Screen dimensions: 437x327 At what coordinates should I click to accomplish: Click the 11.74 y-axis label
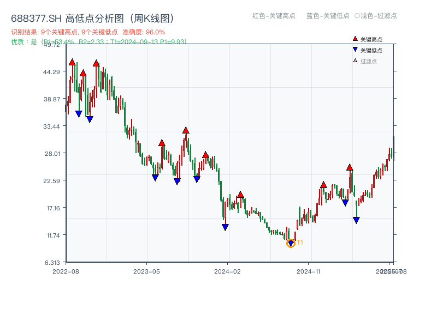point(53,235)
